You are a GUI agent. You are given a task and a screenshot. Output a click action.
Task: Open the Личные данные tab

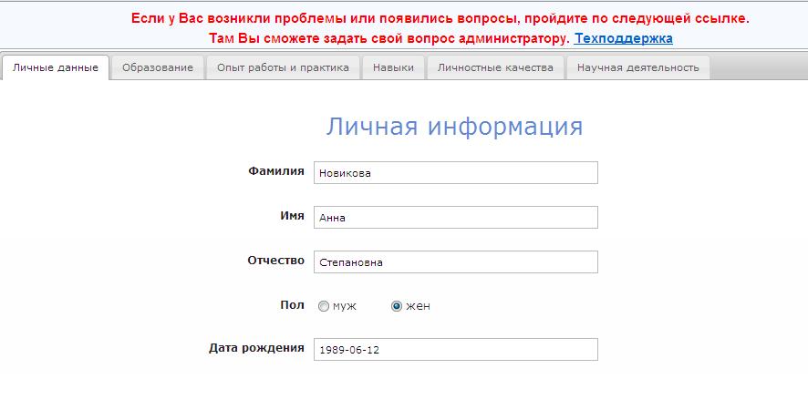55,67
